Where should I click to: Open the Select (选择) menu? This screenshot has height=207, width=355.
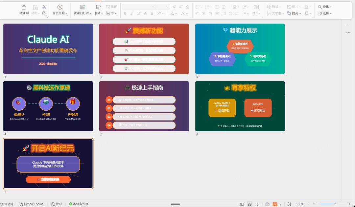click(x=325, y=13)
